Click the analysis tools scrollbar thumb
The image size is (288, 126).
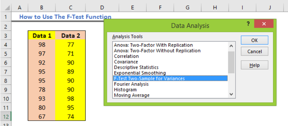tap(231, 62)
